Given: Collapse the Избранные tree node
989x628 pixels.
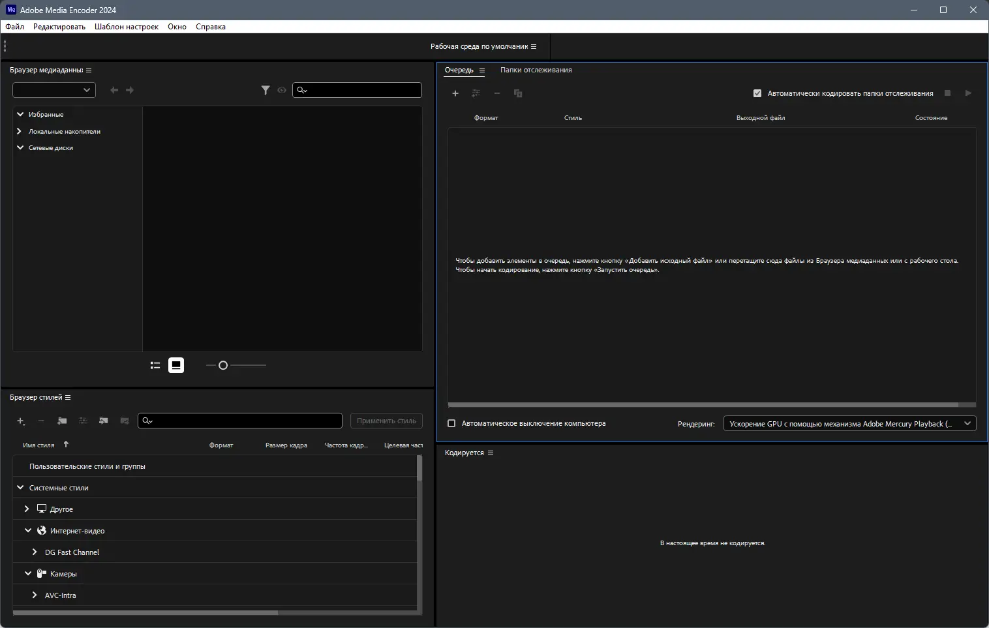Looking at the screenshot, I should [20, 114].
